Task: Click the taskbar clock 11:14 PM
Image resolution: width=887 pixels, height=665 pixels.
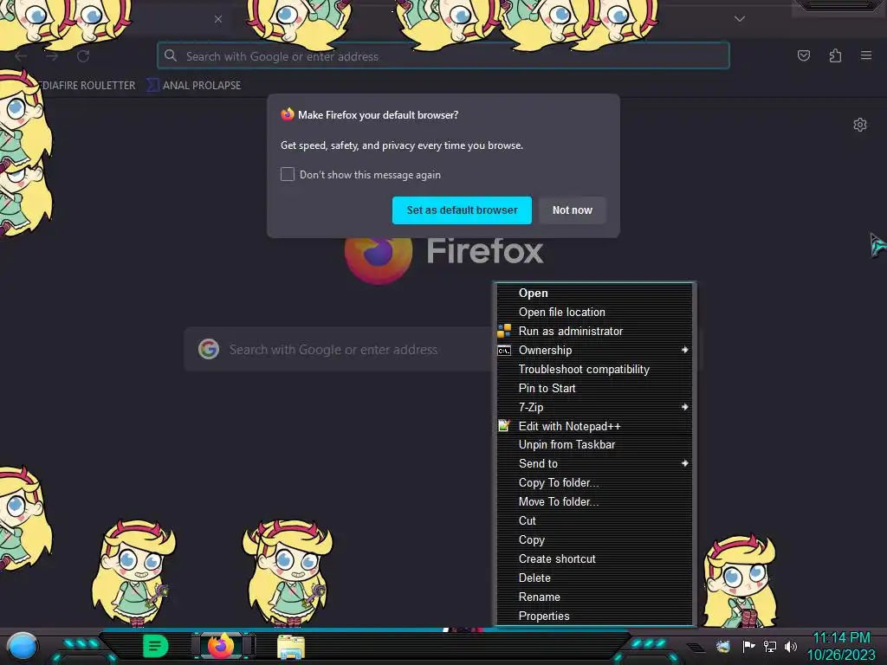Action: click(x=841, y=638)
